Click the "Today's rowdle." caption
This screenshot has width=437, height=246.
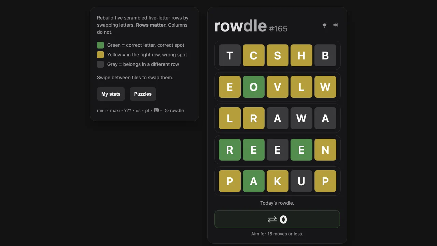coord(277,203)
